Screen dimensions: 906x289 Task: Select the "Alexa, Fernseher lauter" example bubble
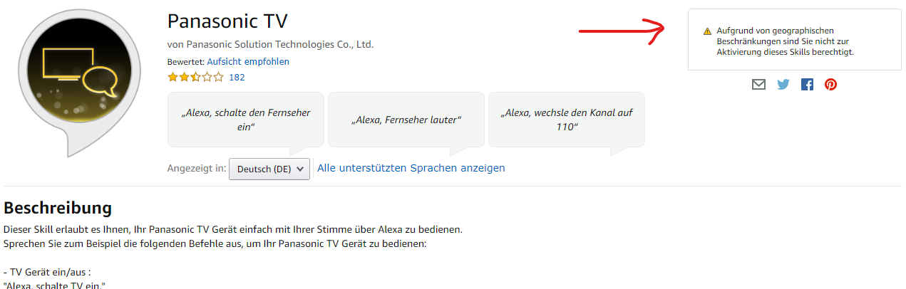pos(406,119)
